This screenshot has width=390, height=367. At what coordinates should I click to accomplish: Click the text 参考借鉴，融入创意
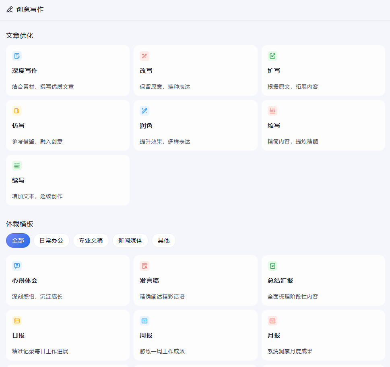(x=37, y=141)
